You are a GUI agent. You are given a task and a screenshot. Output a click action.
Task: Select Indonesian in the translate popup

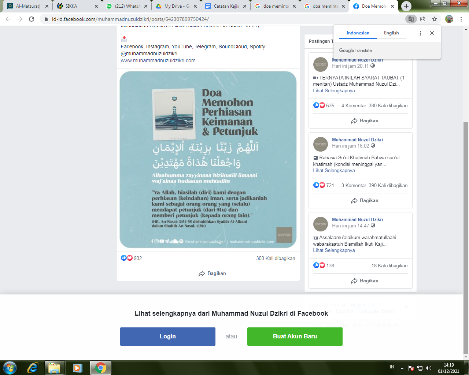point(358,33)
